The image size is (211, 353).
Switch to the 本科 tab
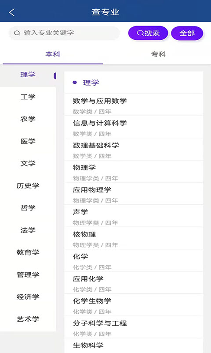(53, 54)
